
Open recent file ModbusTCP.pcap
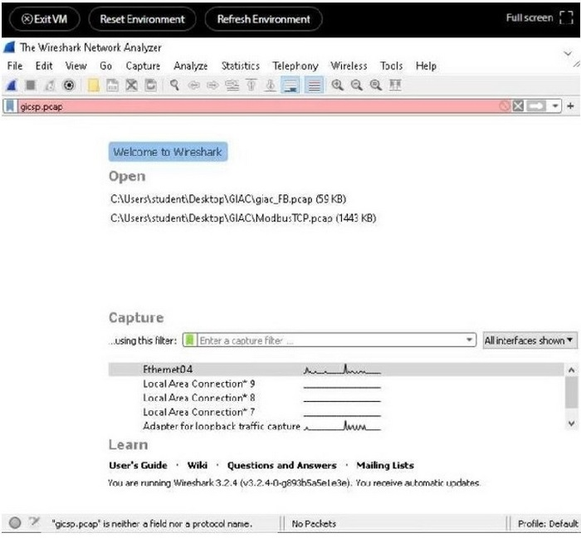tap(243, 218)
